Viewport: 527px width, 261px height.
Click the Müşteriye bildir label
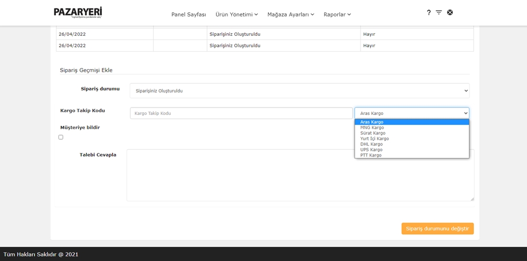(80, 128)
